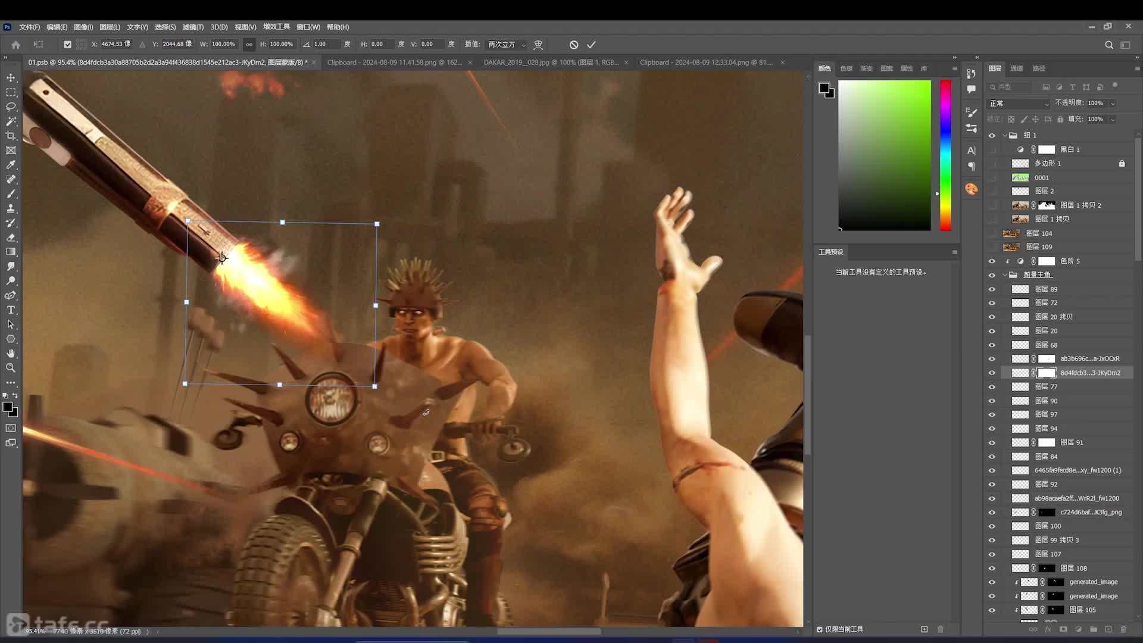
Task: Create new group folder button
Action: click(1093, 629)
